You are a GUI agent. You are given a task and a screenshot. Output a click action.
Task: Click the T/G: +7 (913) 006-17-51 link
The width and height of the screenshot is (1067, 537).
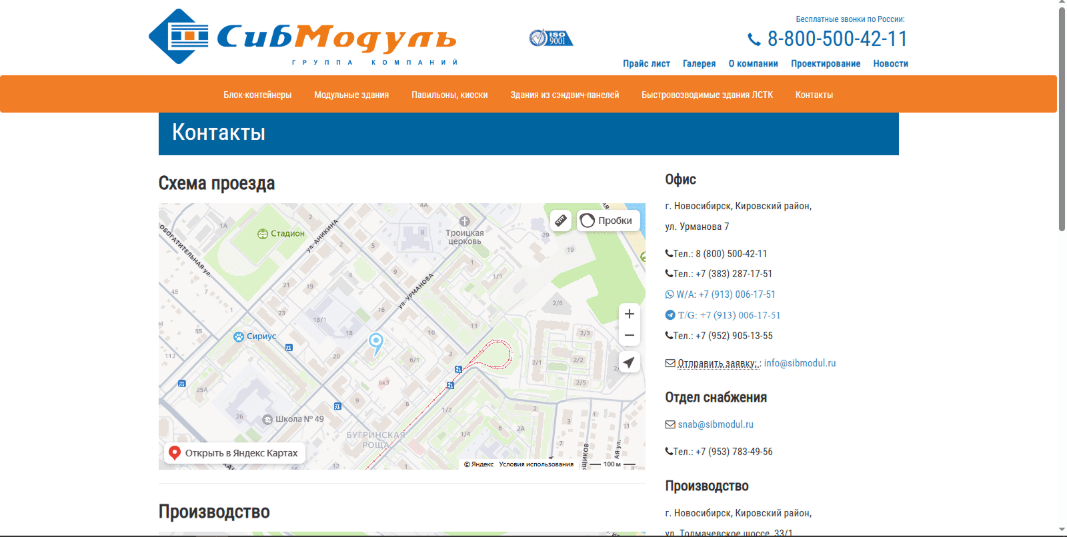[x=729, y=315]
